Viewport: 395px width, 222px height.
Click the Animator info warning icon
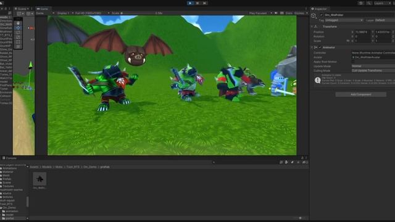tap(318, 80)
